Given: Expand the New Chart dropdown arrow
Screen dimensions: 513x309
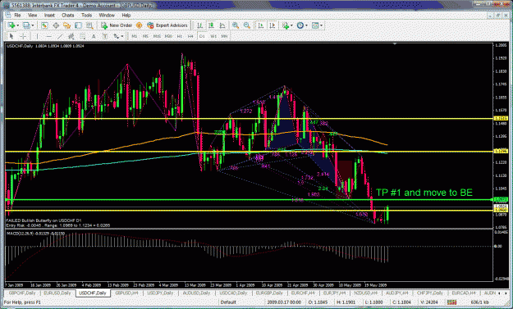Looking at the screenshot, I should pos(18,25).
